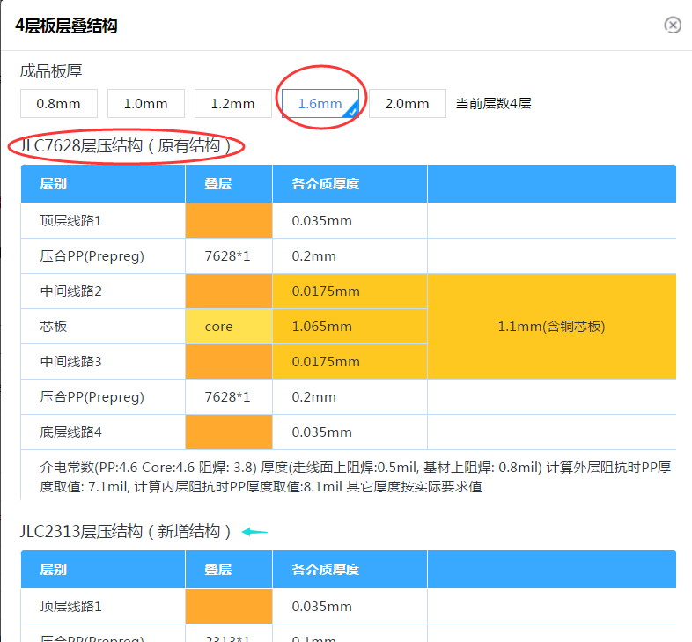Click 0.0175mm value for 中间线路3
The height and width of the screenshot is (642, 692).
pyautogui.click(x=326, y=362)
